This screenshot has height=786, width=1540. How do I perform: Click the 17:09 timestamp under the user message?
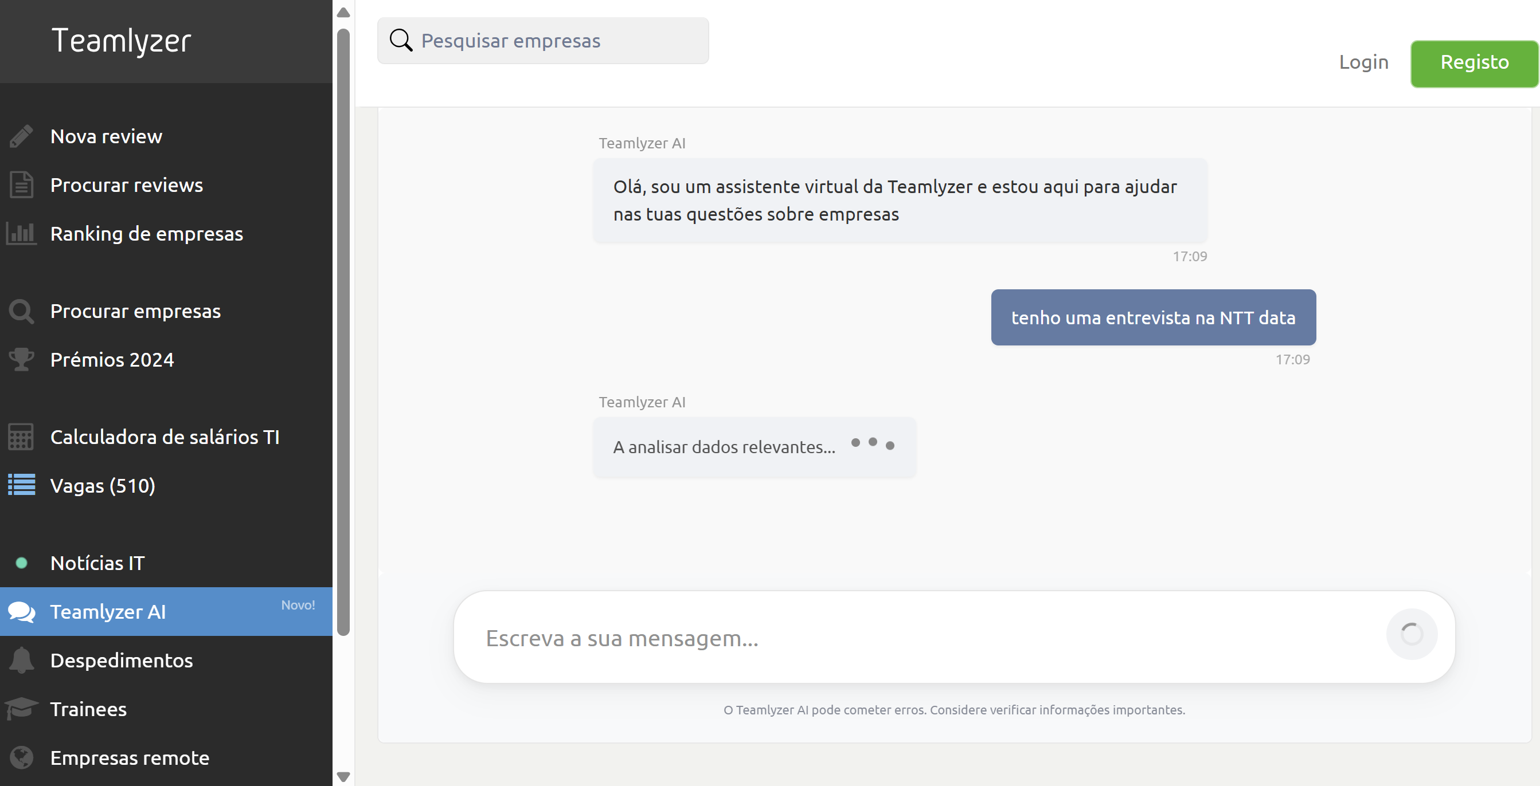pyautogui.click(x=1292, y=360)
